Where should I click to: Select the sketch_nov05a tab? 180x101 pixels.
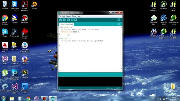[67, 24]
